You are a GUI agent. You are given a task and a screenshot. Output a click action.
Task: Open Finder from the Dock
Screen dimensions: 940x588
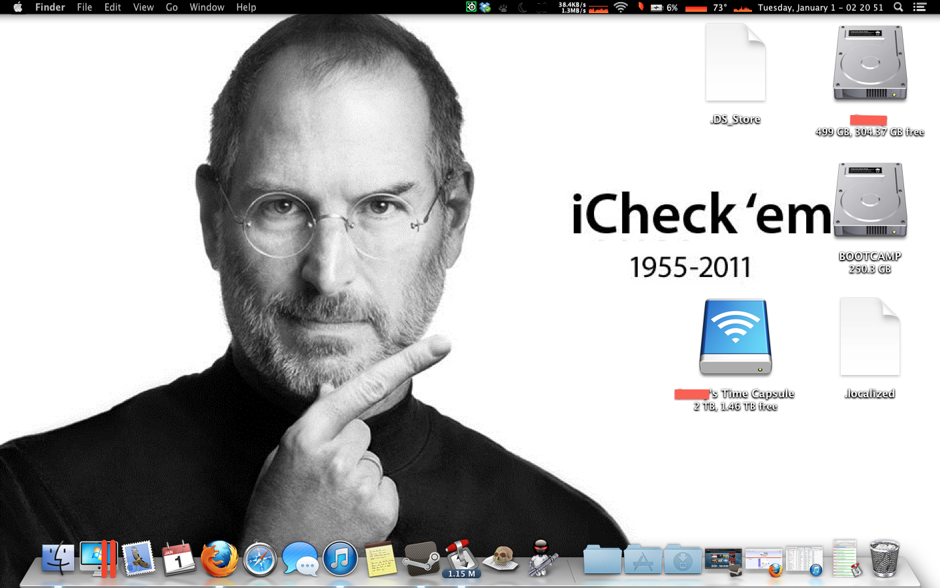click(58, 559)
